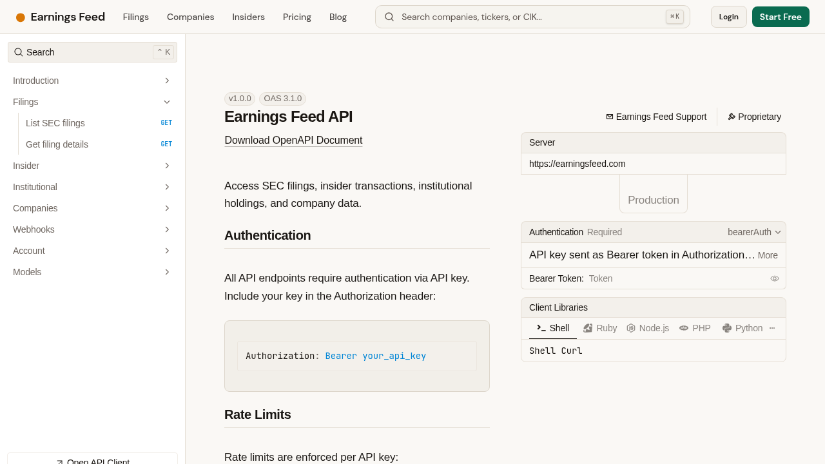Click the Open API Client button
Viewport: 825px width, 464px height.
pos(92,459)
